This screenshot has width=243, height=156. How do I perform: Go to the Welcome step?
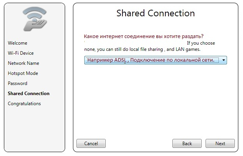point(18,43)
